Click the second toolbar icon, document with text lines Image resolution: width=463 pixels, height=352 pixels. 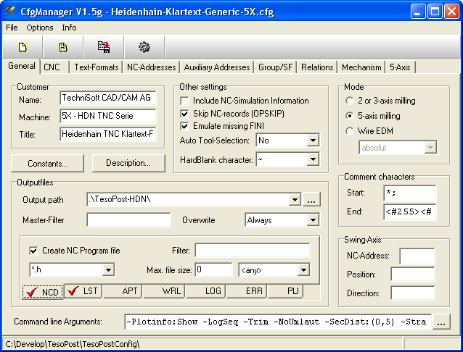(x=63, y=47)
